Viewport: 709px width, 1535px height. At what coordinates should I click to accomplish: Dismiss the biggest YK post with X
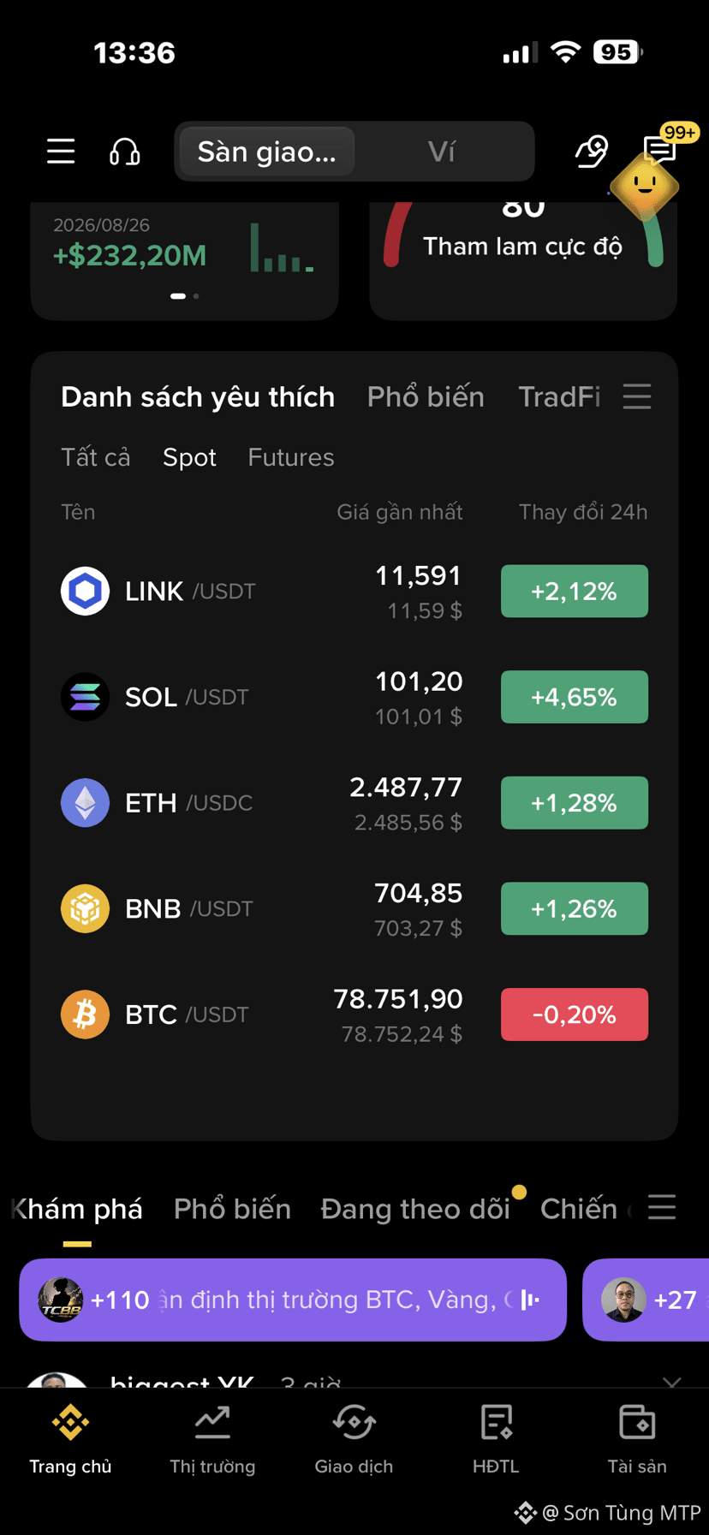tap(672, 1381)
